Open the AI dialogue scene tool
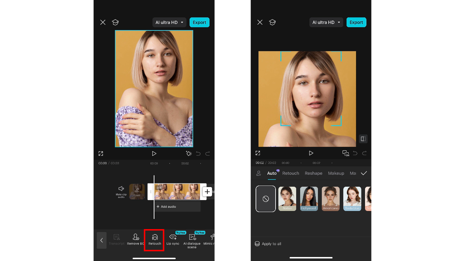 click(192, 240)
